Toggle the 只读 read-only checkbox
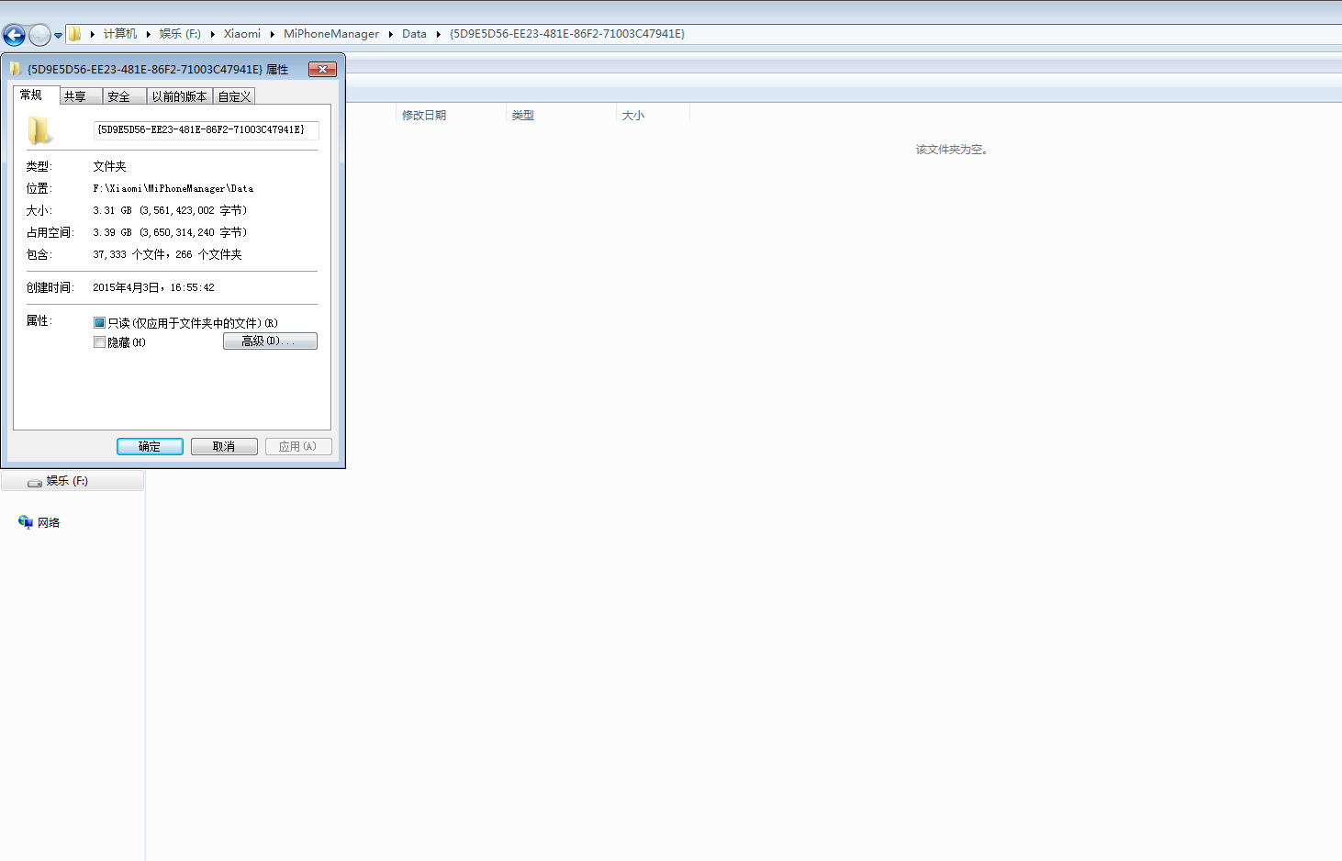Image resolution: width=1342 pixels, height=861 pixels. click(x=99, y=323)
